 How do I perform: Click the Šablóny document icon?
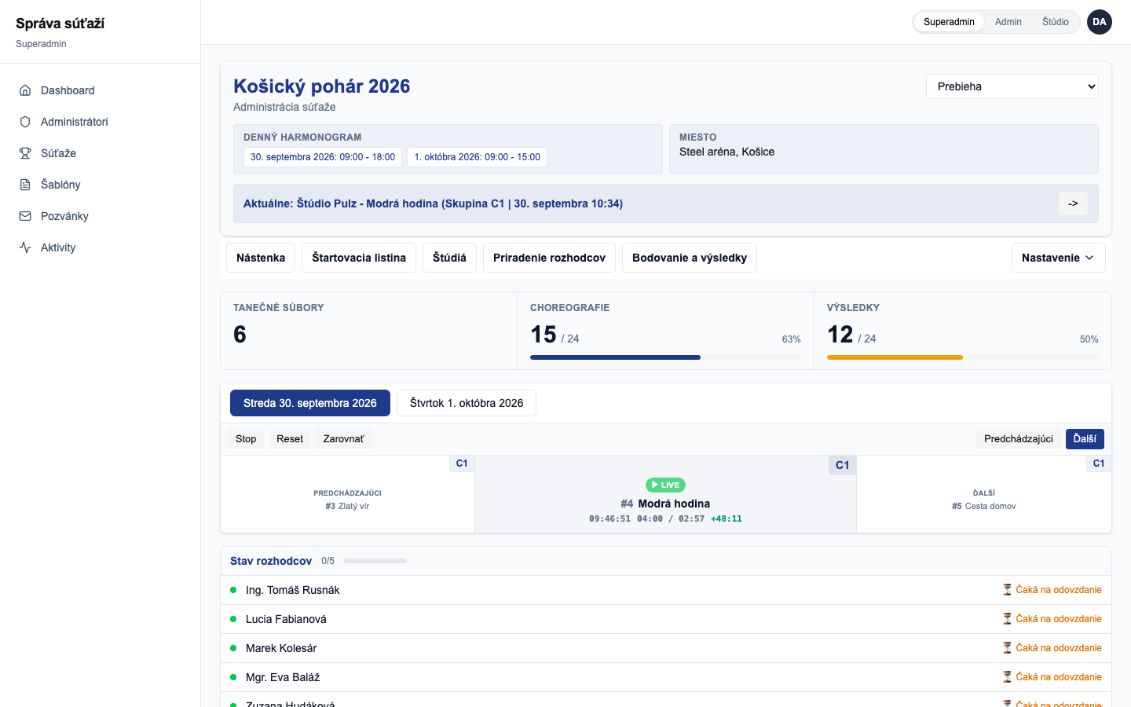coord(25,185)
